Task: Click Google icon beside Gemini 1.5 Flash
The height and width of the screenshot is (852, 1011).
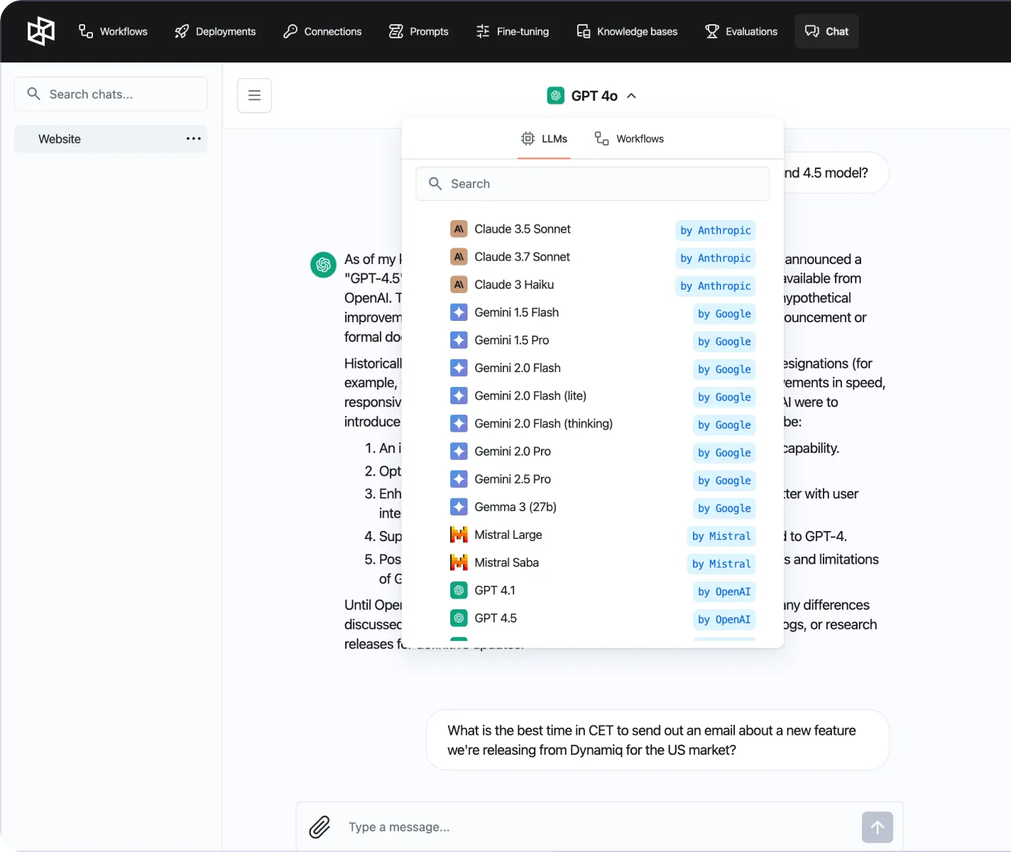Action: 459,312
